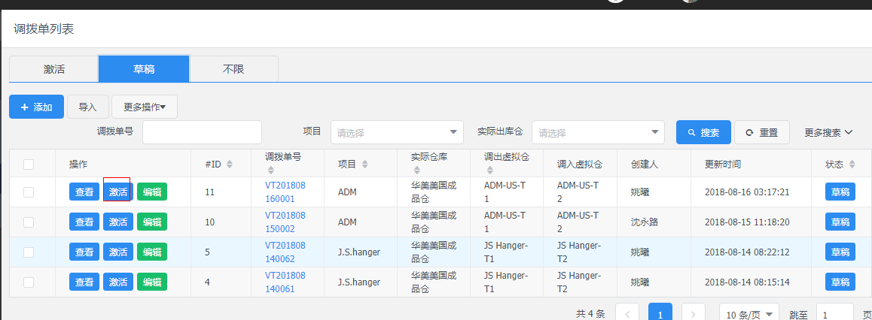The image size is (872, 320).
Task: Tick the checkbox for row ID 11
Action: click(x=29, y=192)
